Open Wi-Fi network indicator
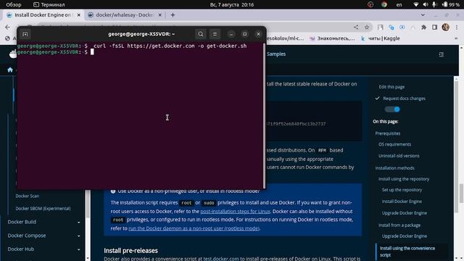Viewport: 464px width, 261px height. [x=415, y=4]
